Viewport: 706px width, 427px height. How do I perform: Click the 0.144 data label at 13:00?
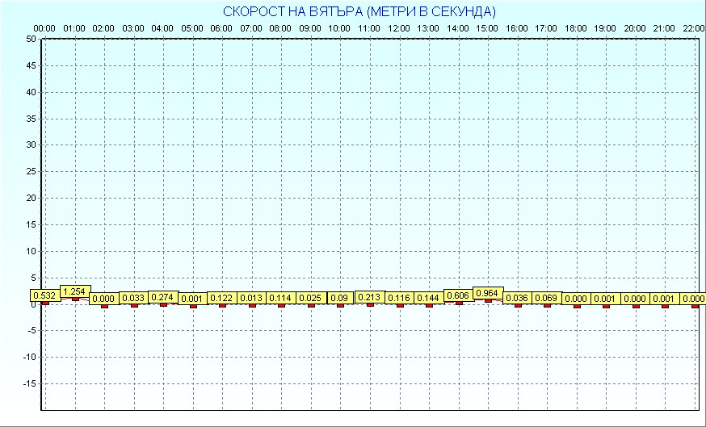pos(428,299)
